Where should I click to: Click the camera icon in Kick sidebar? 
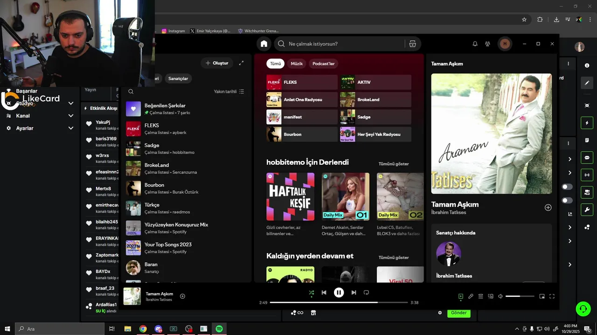(587, 105)
